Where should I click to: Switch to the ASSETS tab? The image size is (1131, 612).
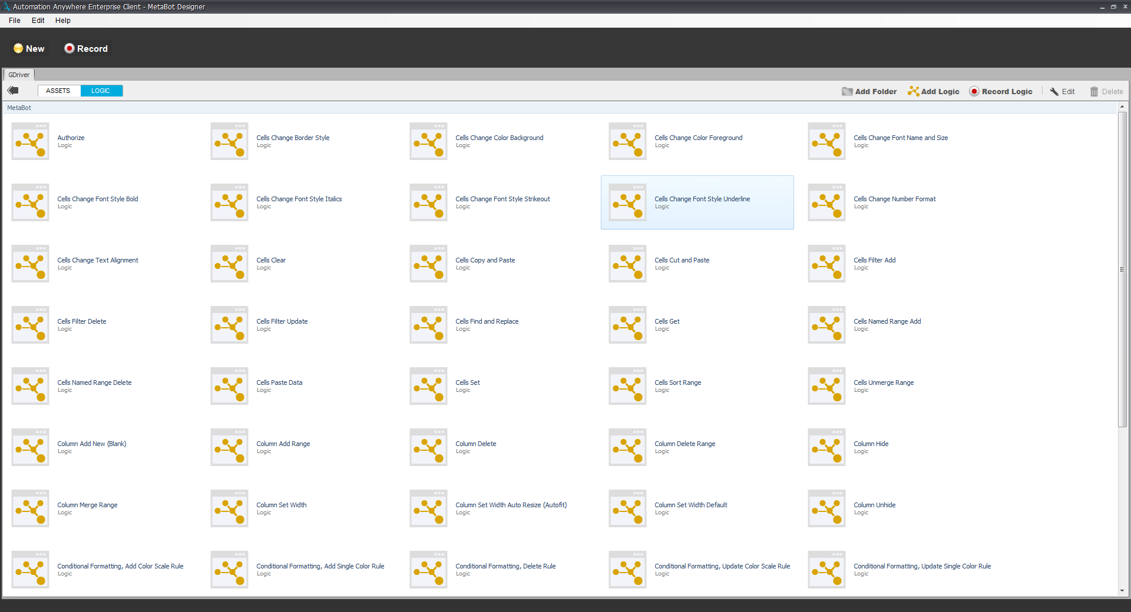pos(59,91)
